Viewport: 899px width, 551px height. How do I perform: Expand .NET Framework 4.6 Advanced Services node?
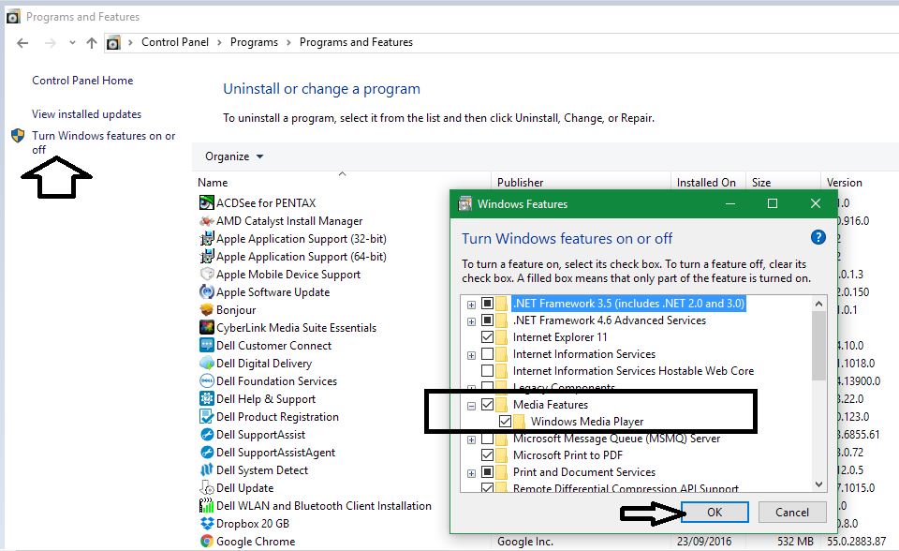click(x=471, y=321)
